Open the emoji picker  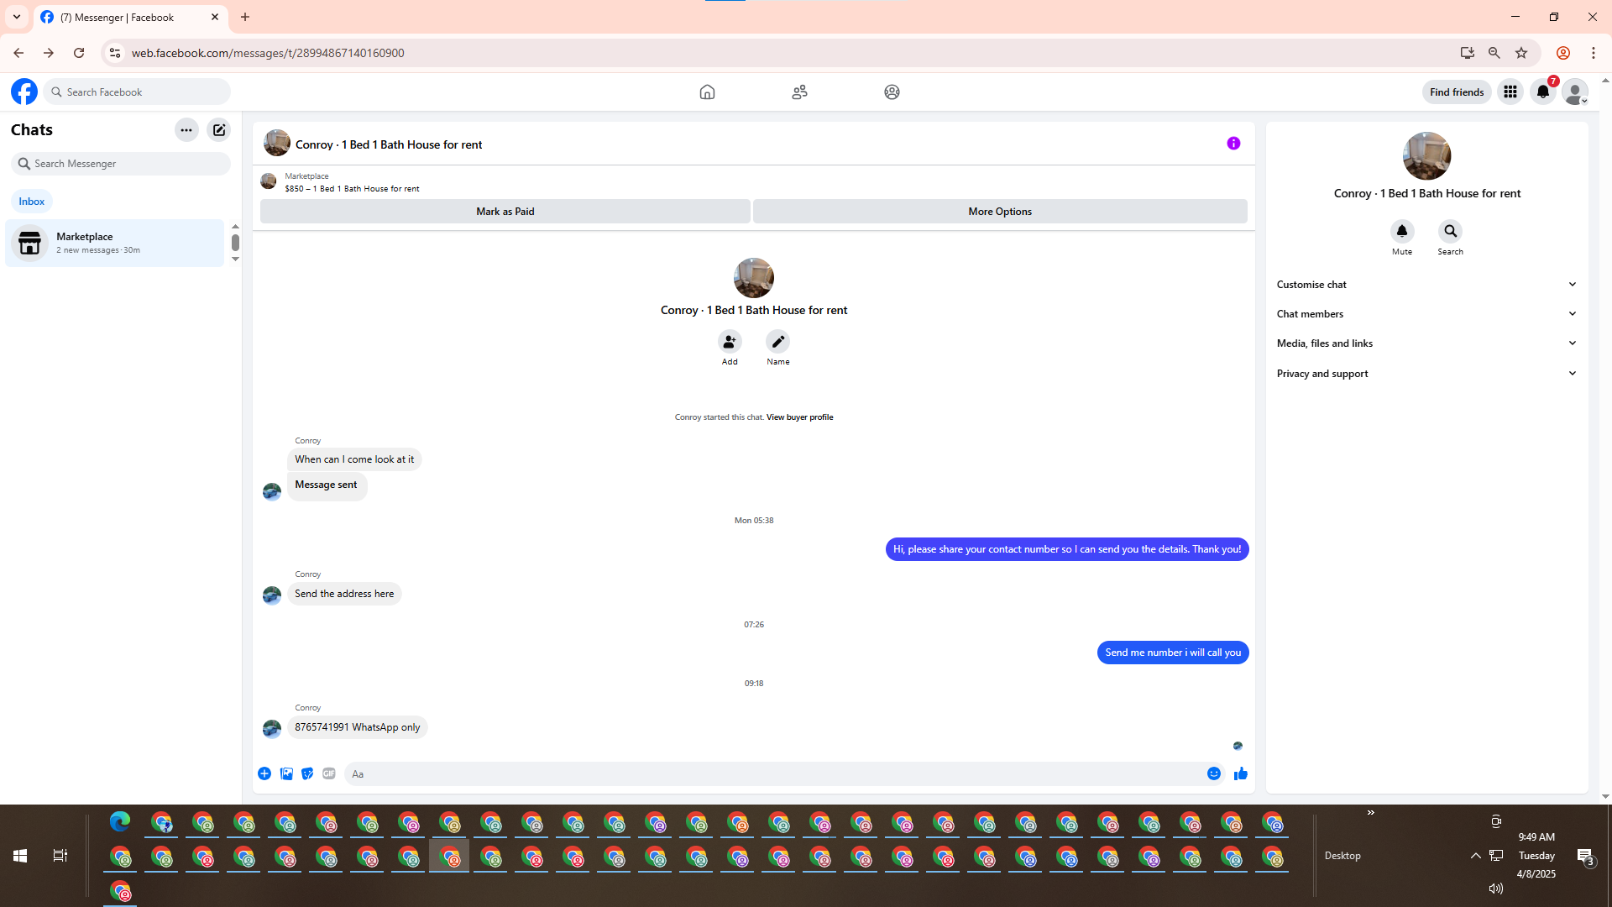(x=1213, y=773)
